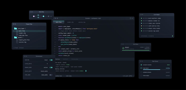Click the green READY checkmark icon
The height and width of the screenshot is (90, 186).
(x=123, y=48)
